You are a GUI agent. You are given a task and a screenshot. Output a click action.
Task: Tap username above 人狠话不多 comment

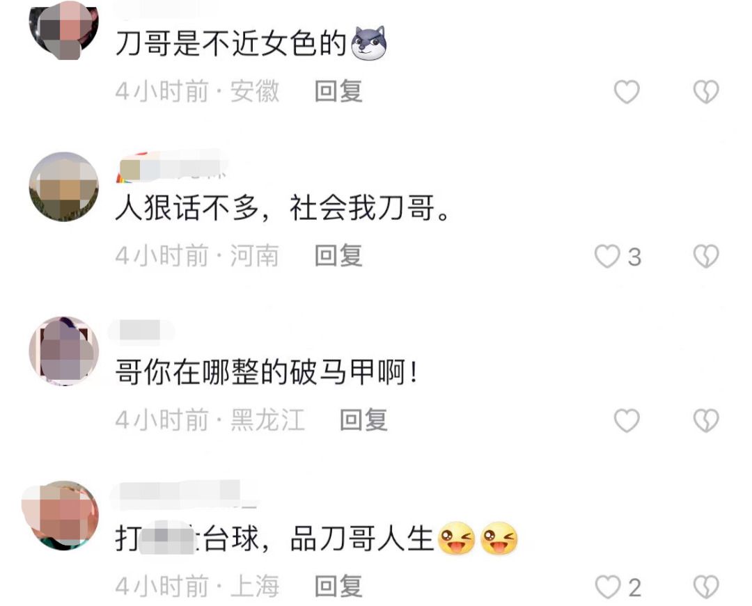click(x=173, y=167)
